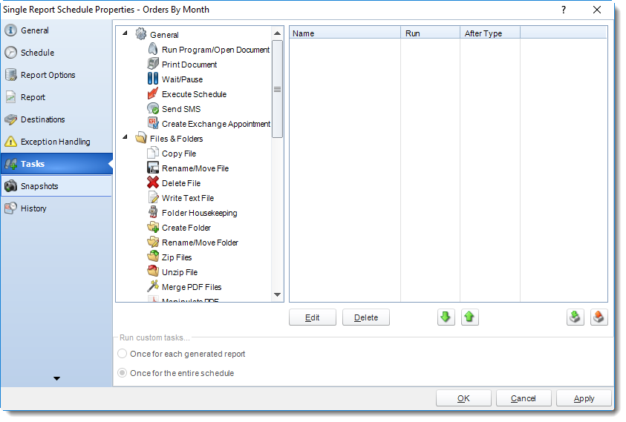This screenshot has height=422, width=626.
Task: Click the Copy File page icon
Action: 153,153
